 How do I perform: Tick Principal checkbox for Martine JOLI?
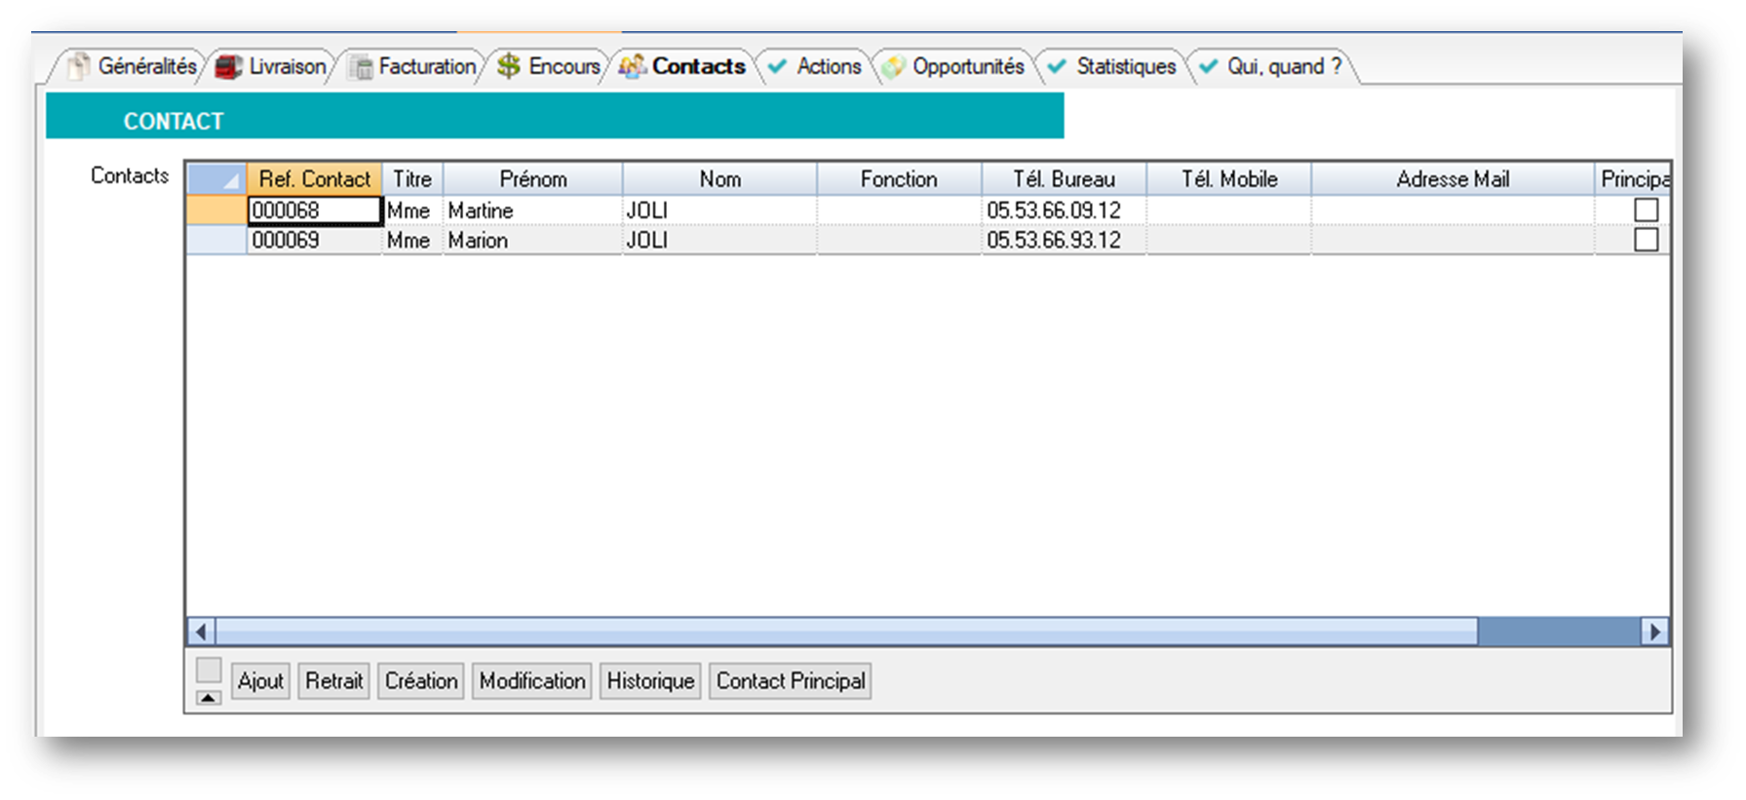(x=1646, y=210)
